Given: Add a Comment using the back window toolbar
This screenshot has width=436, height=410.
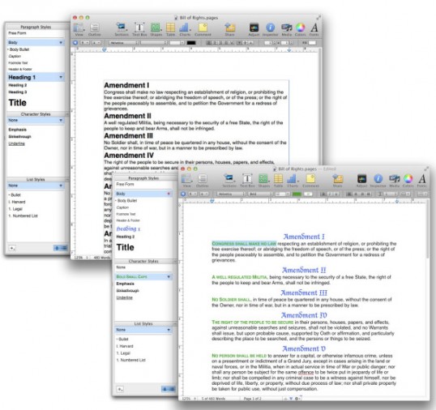Looking at the screenshot, I should pyautogui.click(x=203, y=28).
